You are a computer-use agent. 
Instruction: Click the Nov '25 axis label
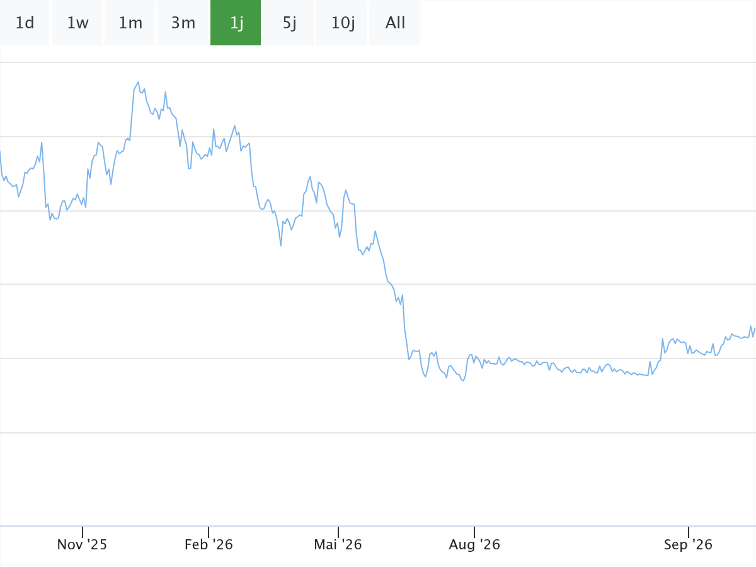[82, 545]
